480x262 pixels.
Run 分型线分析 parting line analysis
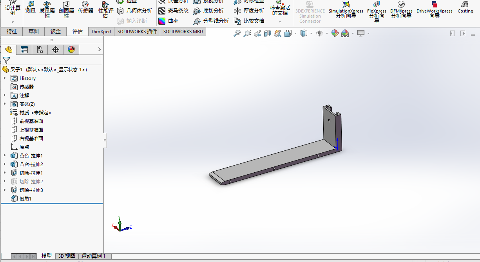click(x=211, y=21)
